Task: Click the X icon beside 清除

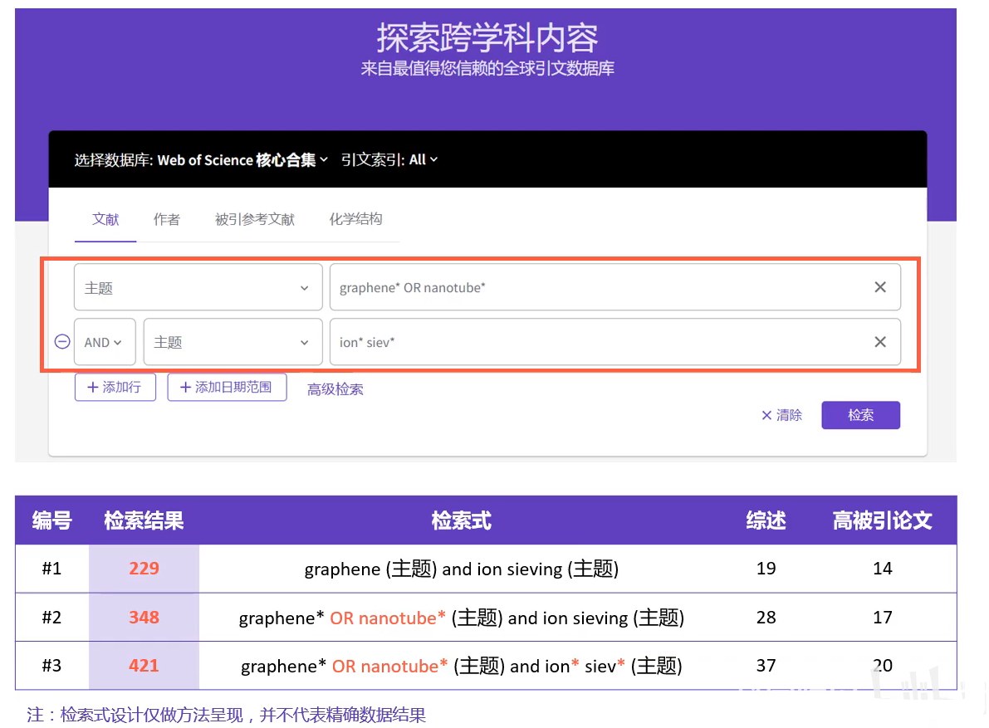Action: click(x=766, y=415)
